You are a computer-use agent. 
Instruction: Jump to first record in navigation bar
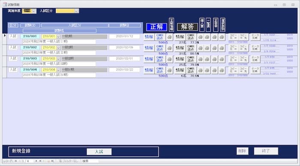tap(16, 161)
